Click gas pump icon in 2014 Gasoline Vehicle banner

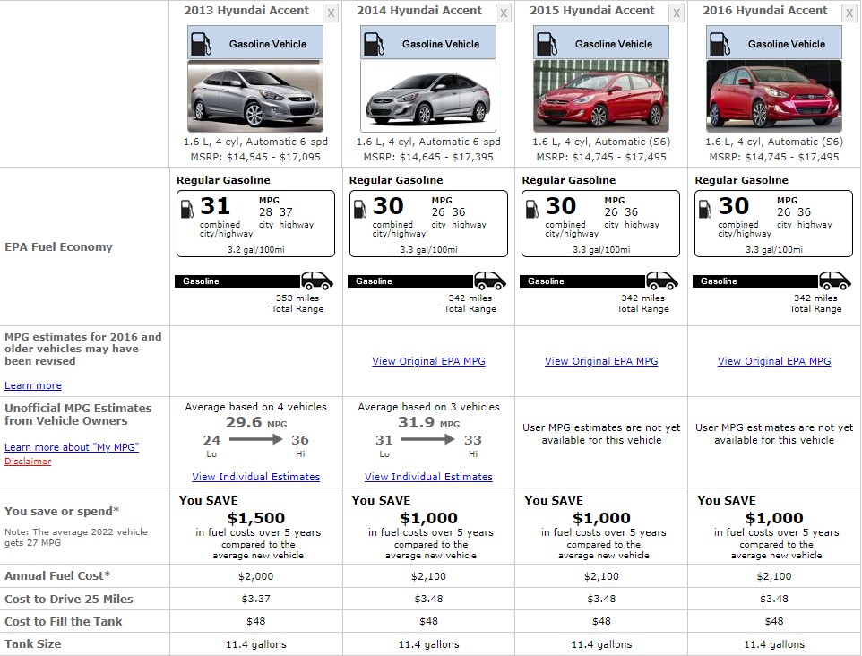374,43
